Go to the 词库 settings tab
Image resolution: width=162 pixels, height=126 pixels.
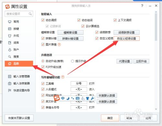pyautogui.click(x=19, y=43)
